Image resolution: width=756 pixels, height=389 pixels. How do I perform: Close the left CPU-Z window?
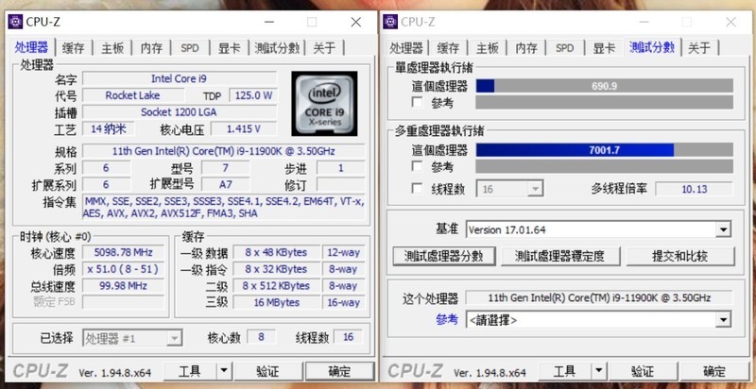click(x=356, y=22)
